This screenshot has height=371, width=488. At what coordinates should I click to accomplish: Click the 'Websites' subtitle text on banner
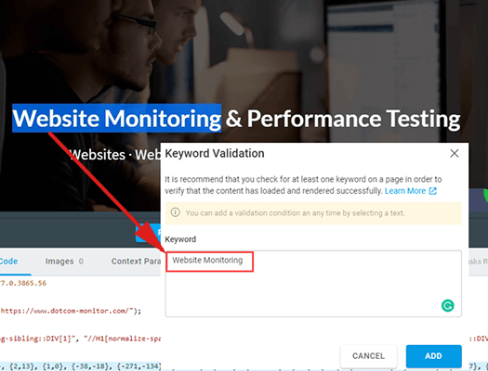click(97, 155)
